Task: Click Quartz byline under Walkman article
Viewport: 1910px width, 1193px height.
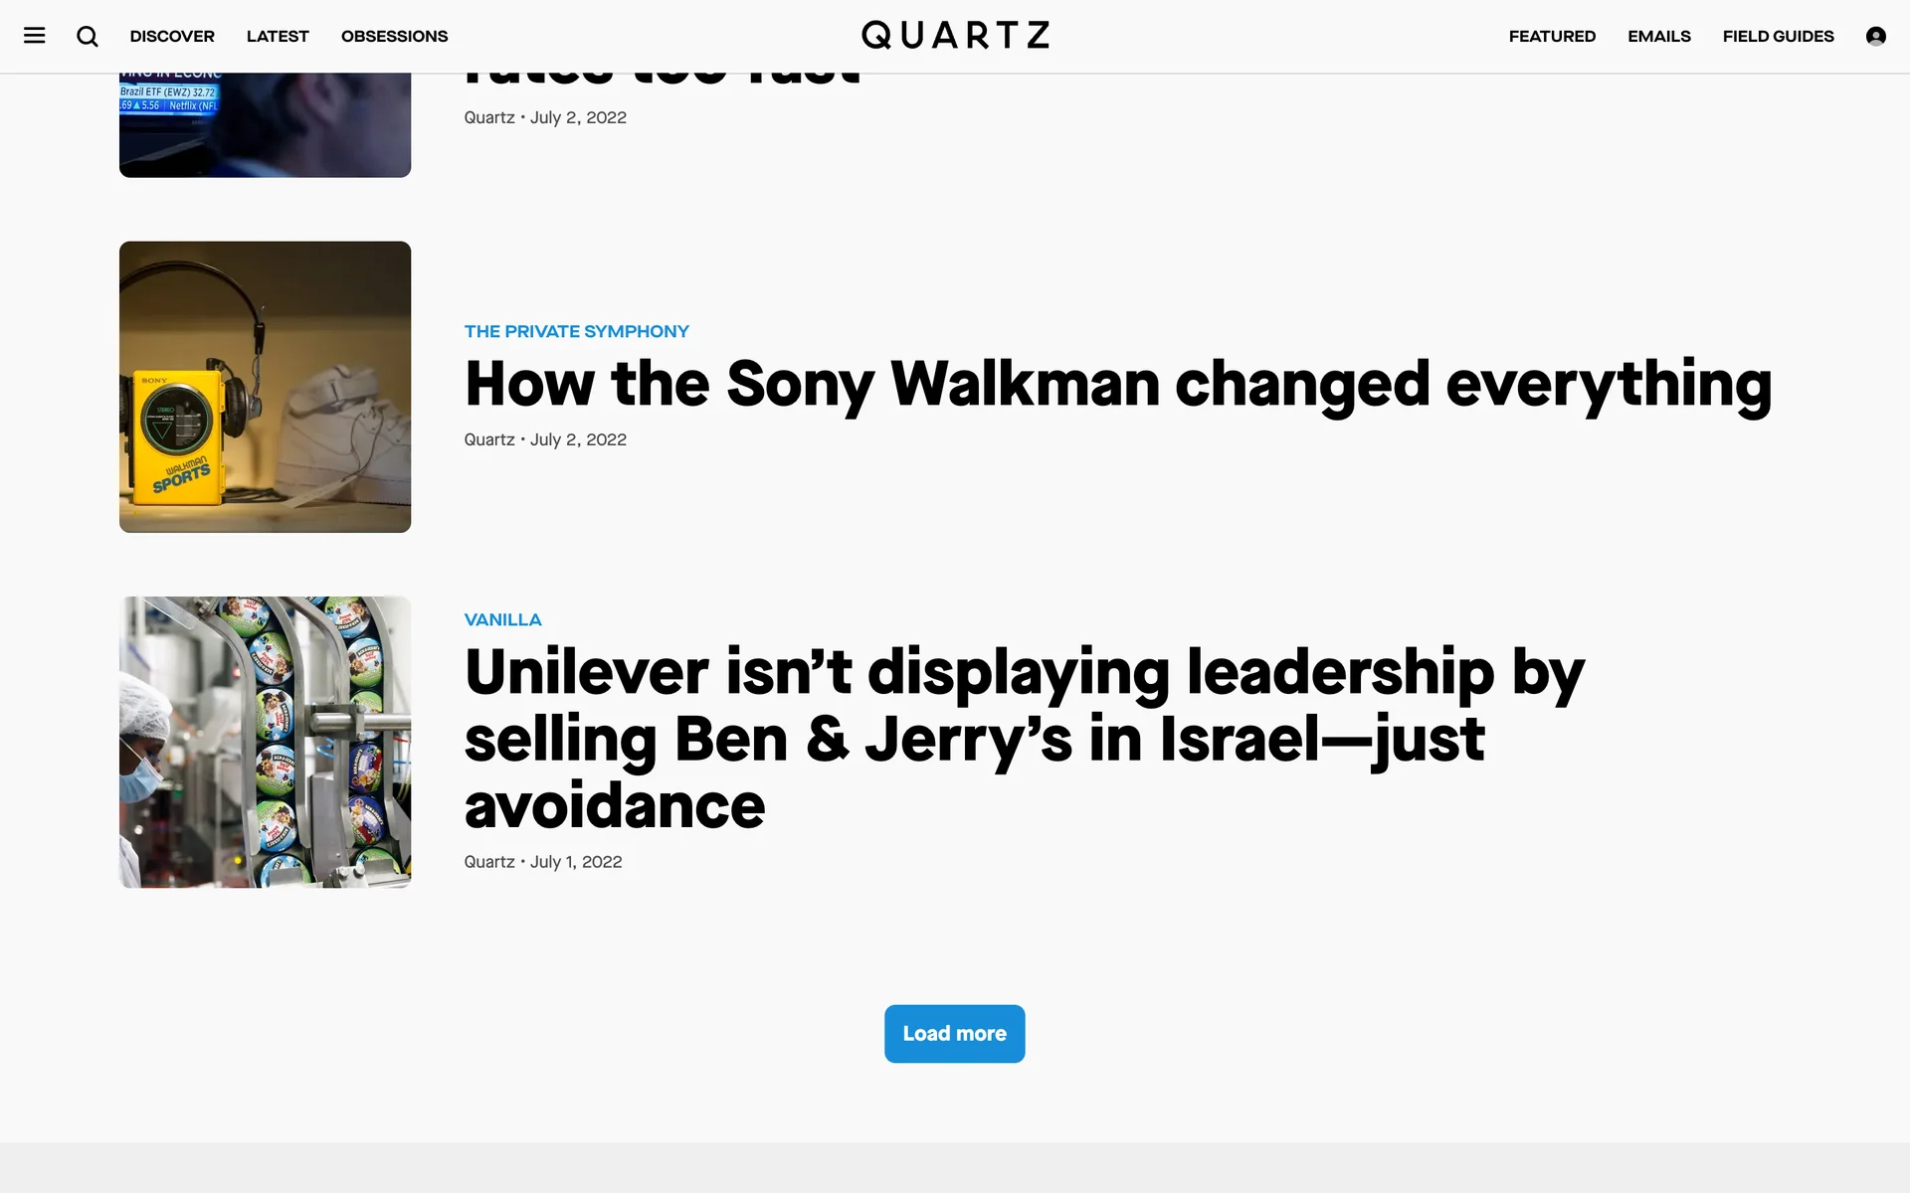Action: click(488, 439)
